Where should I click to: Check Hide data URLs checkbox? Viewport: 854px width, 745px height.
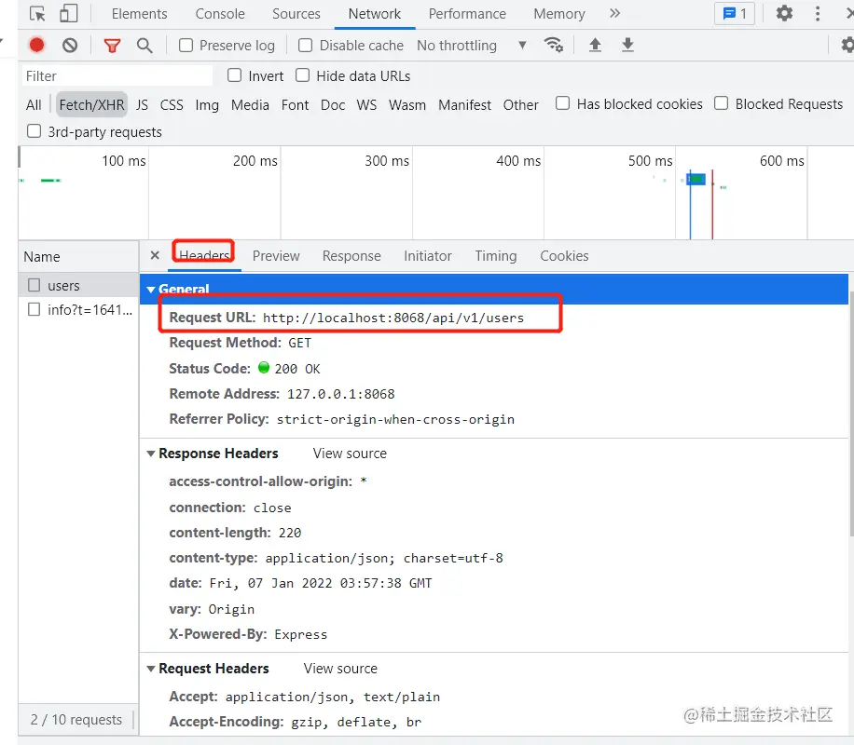303,75
